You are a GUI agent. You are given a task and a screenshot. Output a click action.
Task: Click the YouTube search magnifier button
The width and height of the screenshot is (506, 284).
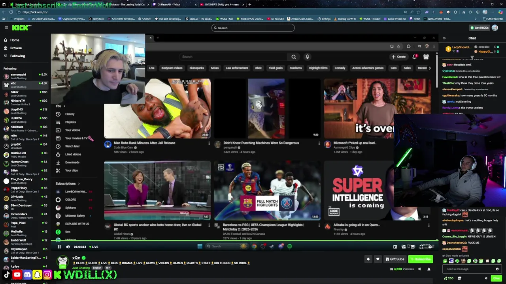click(294, 57)
